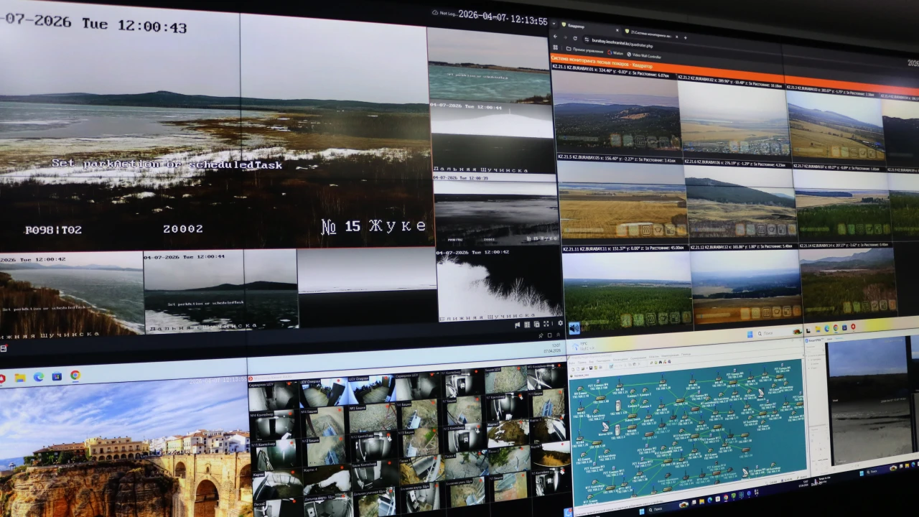919x517 pixels.
Task: Open Chrome icon on network map taskbar
Action: (x=726, y=497)
